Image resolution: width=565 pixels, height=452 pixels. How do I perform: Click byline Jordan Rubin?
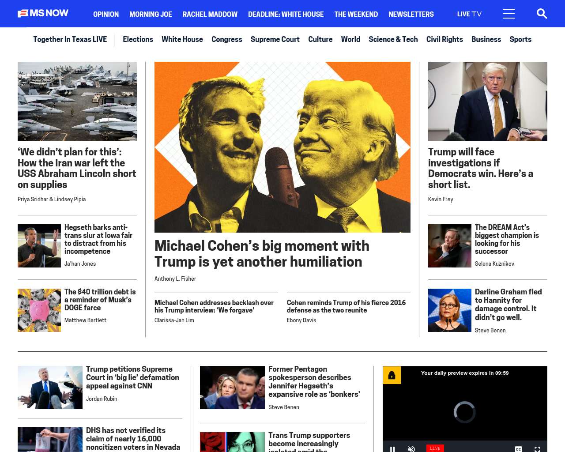tap(102, 399)
